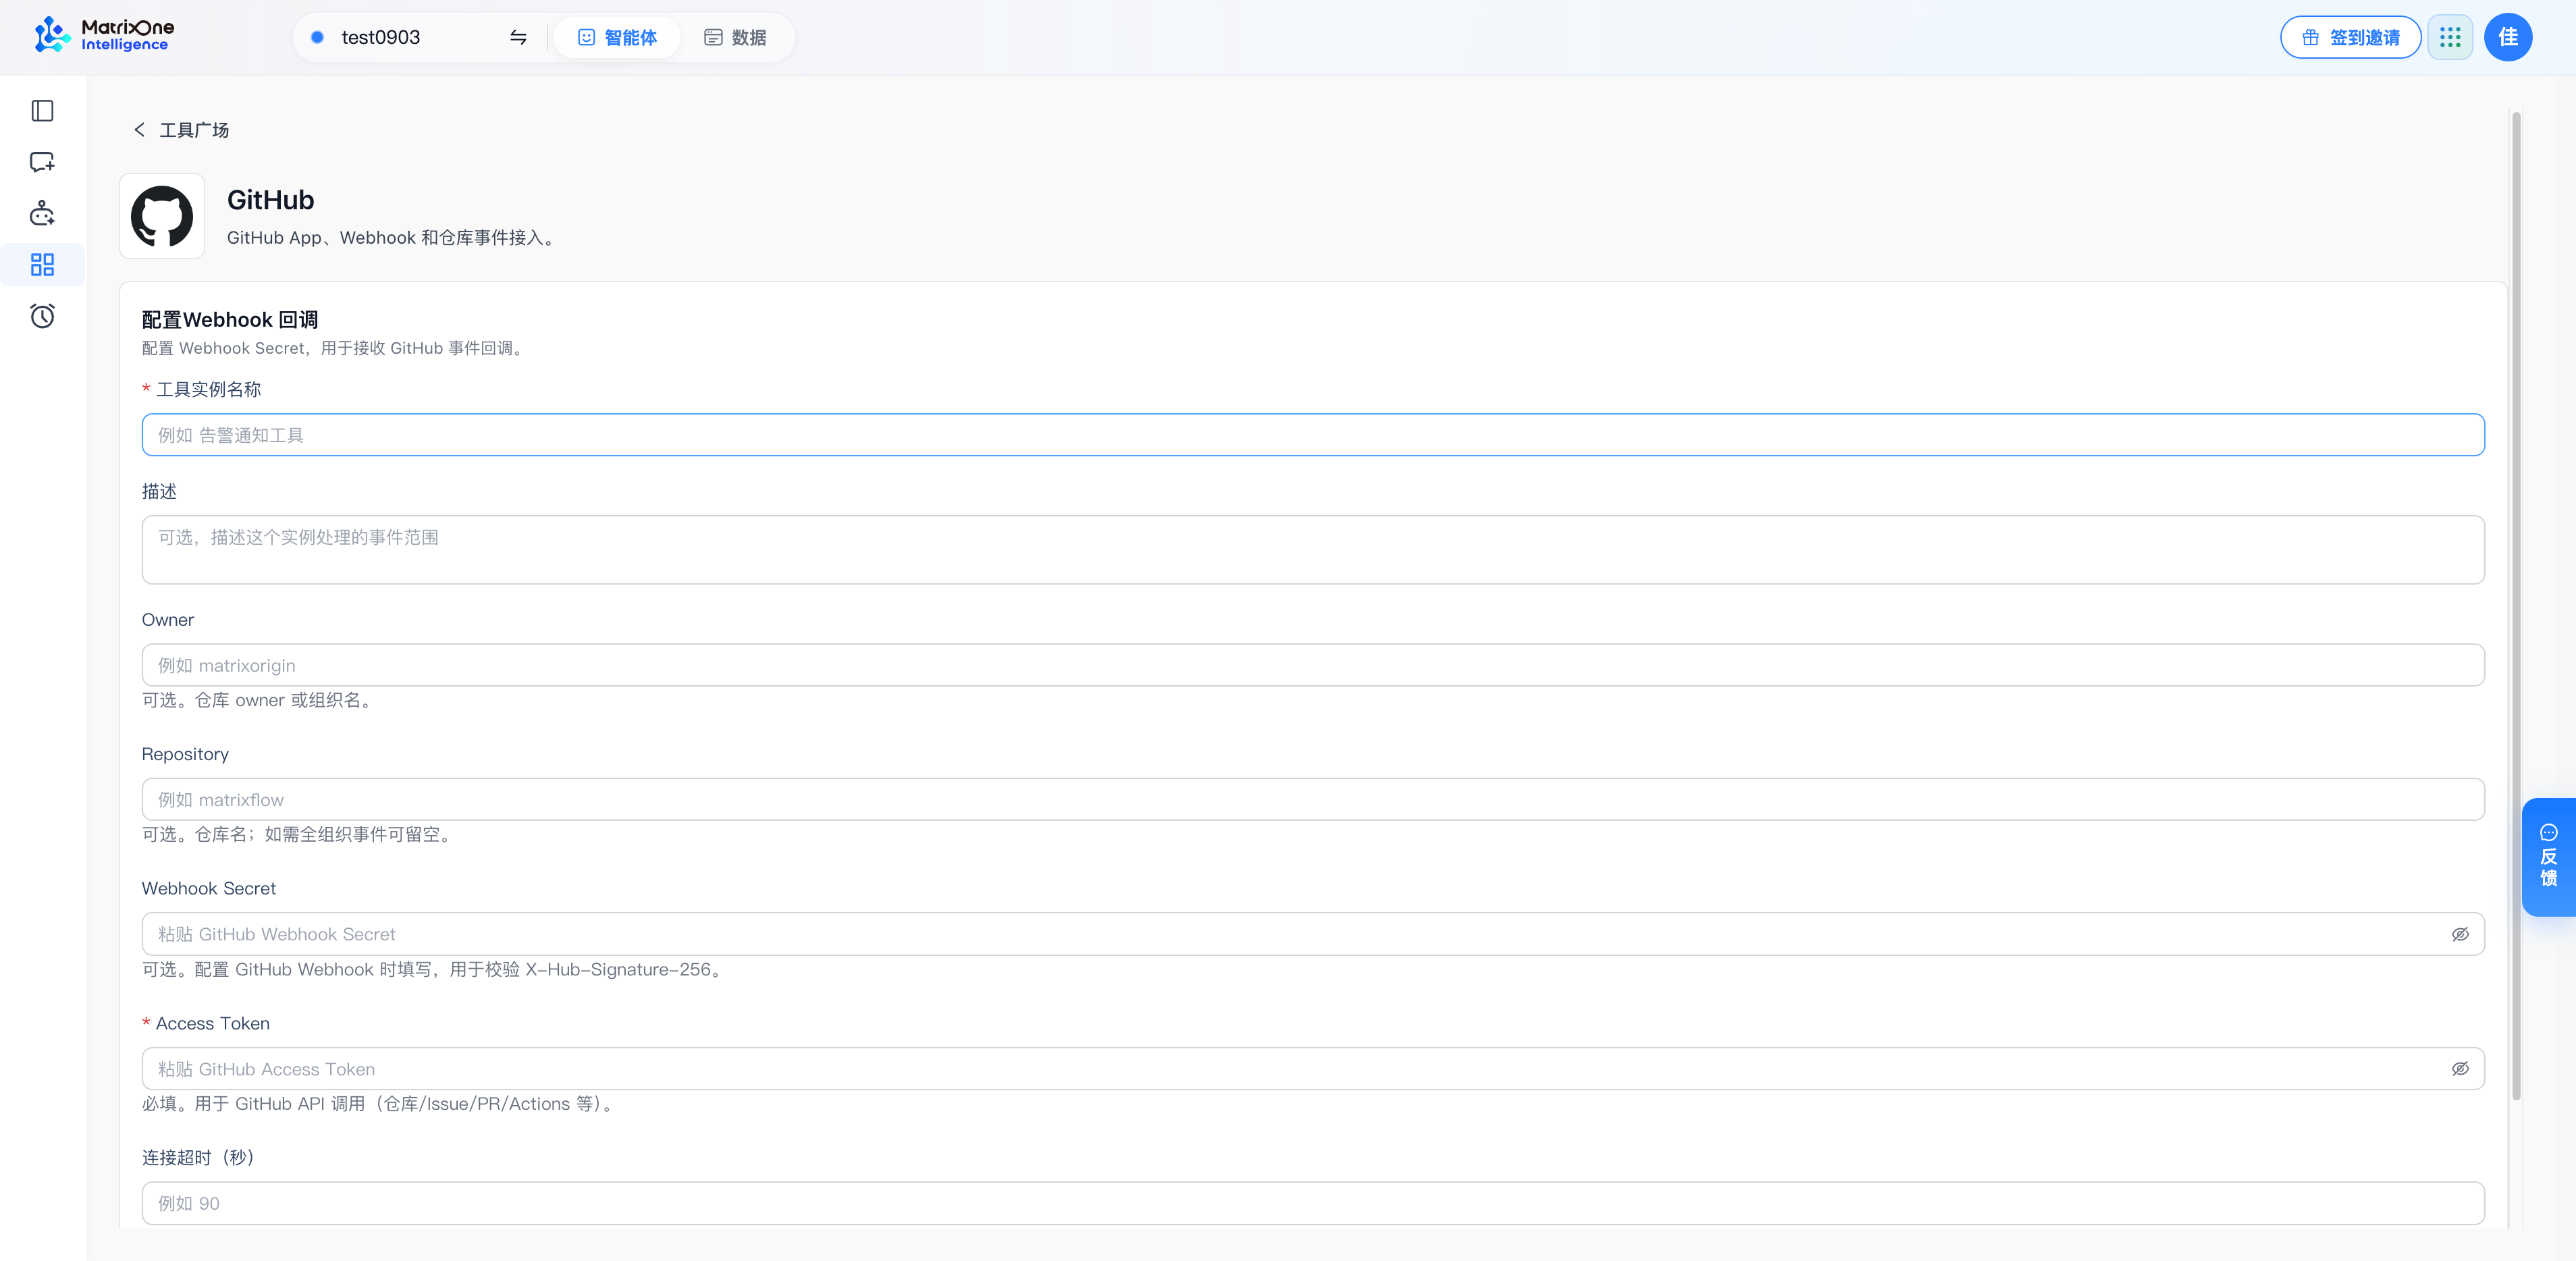Click the workspace switch arrows icon

tap(518, 37)
